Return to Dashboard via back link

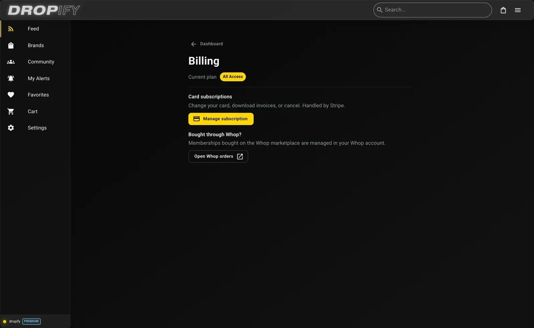point(207,44)
